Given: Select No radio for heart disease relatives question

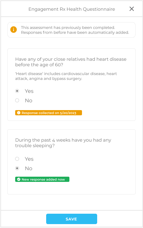Looking at the screenshot, I should point(17,100).
